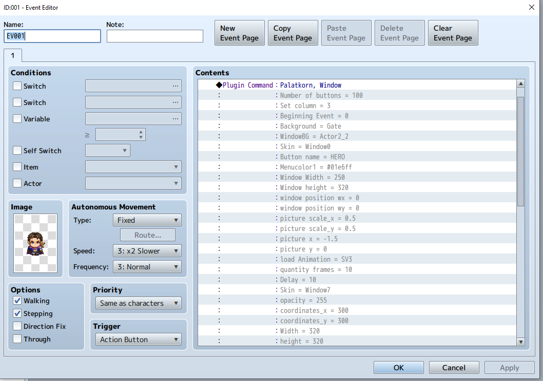Open the Priority dropdown
This screenshot has height=381, width=543.
pos(139,303)
